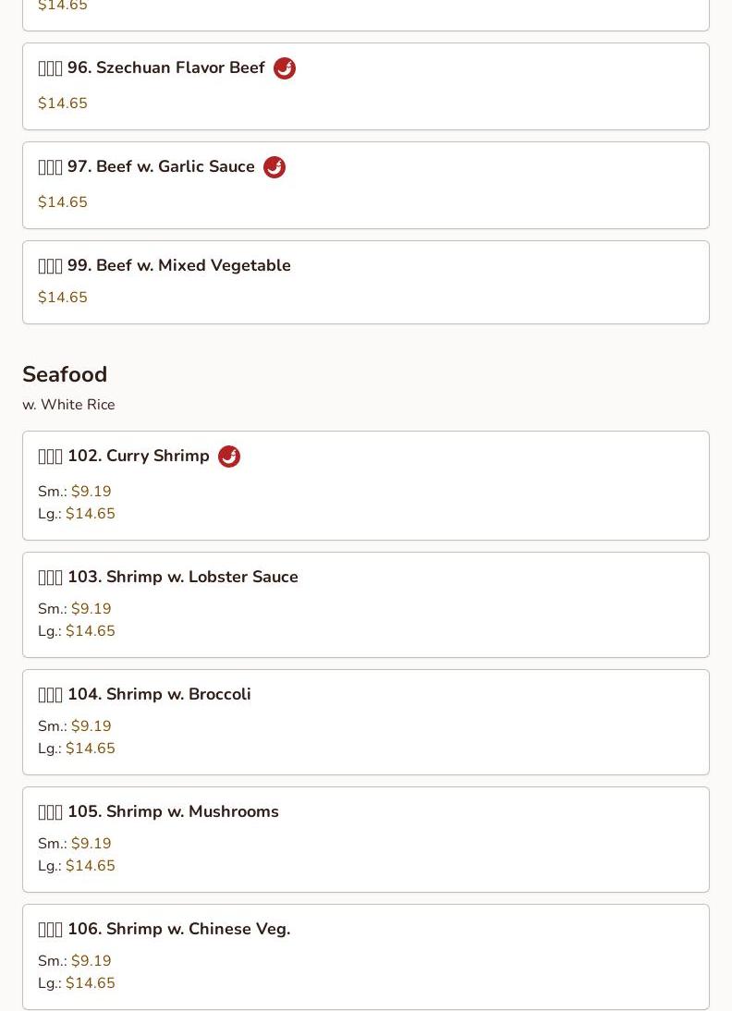Click the partially visible top item card
Image resolution: width=732 pixels, height=1011 pixels.
coord(366,15)
